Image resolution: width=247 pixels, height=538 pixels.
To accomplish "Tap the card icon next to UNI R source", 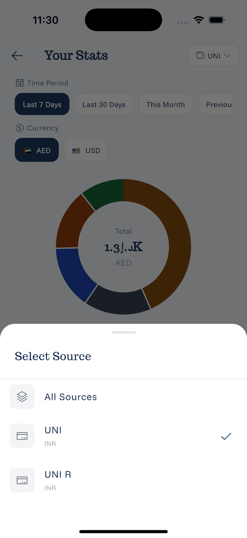I will [22, 480].
